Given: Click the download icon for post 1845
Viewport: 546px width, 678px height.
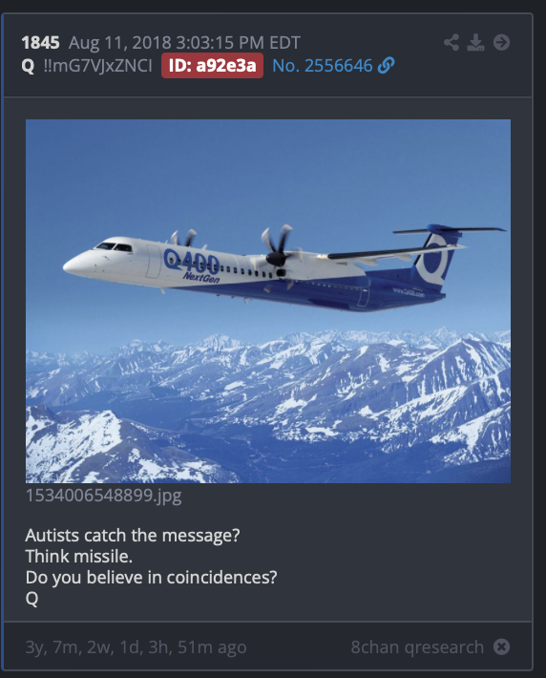Looking at the screenshot, I should point(476,42).
